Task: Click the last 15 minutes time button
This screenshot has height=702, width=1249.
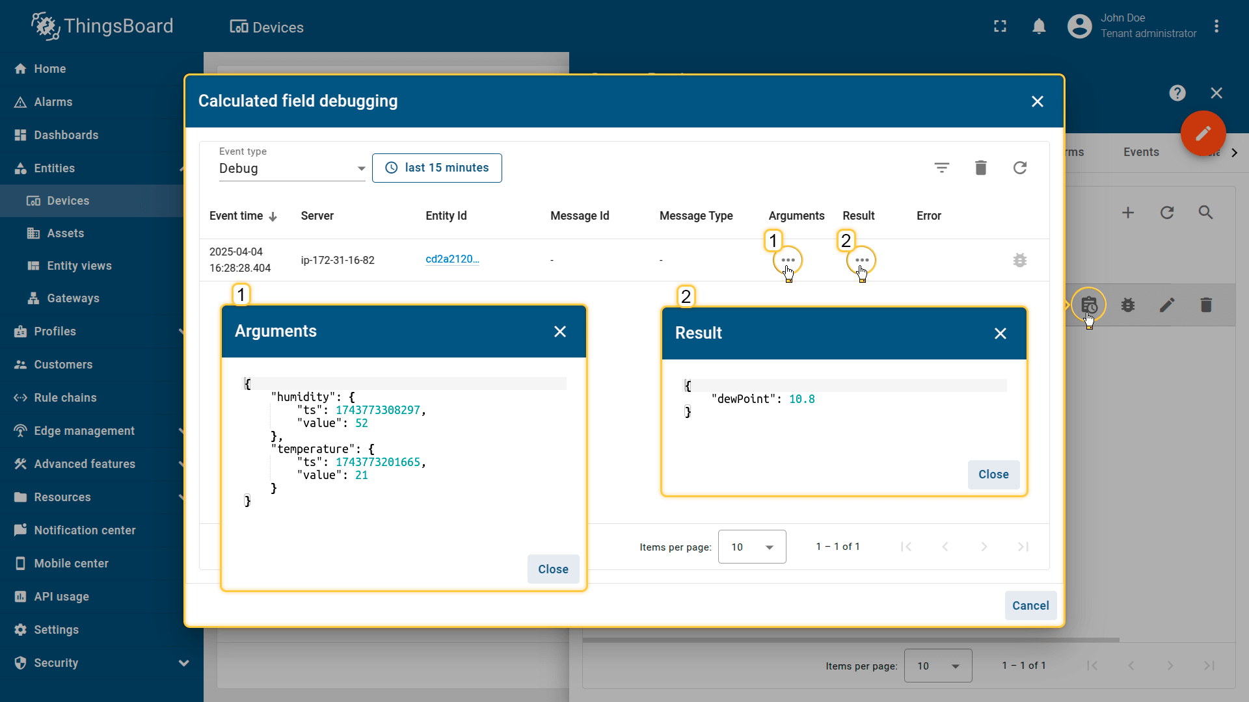Action: (x=436, y=168)
